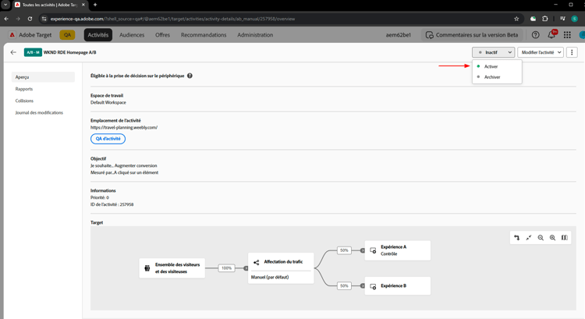The image size is (585, 319).
Task: Click the experience icon in Expérience B node
Action: tap(373, 286)
